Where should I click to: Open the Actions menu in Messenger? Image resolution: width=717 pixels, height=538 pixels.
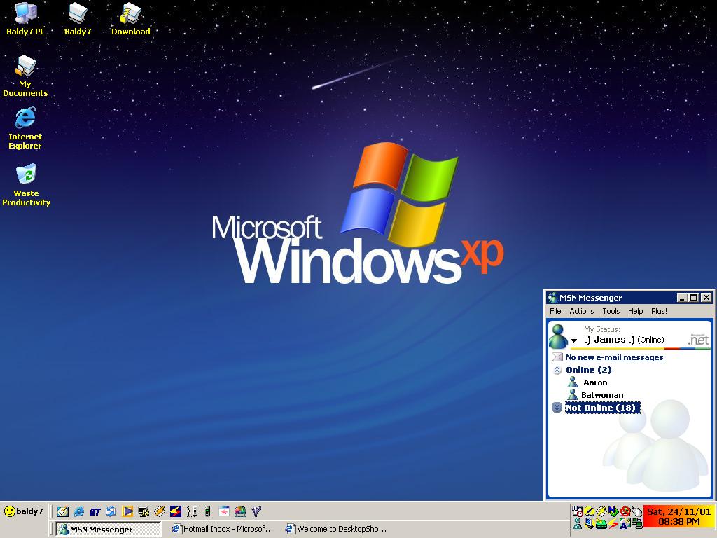coord(581,311)
